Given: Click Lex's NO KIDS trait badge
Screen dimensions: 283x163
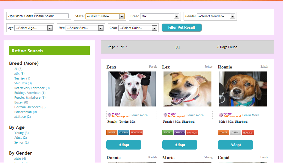Looking at the screenshot, I should [192, 132].
